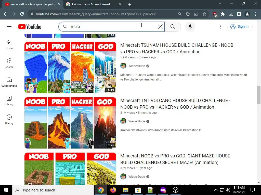261x195 pixels.
Task: Click the taskbar search box
Action: [53, 190]
